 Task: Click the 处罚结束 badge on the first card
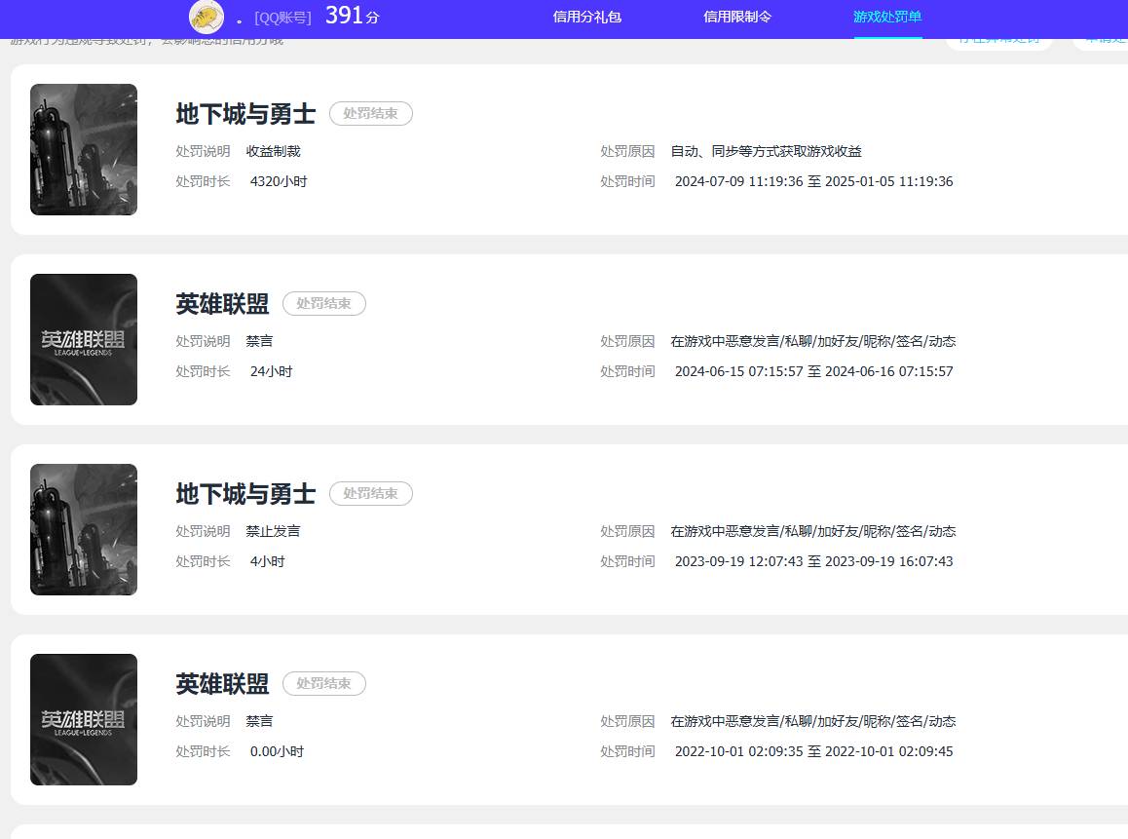coord(371,113)
